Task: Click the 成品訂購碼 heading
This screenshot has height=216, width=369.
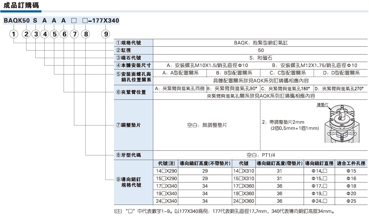Action: (21, 5)
